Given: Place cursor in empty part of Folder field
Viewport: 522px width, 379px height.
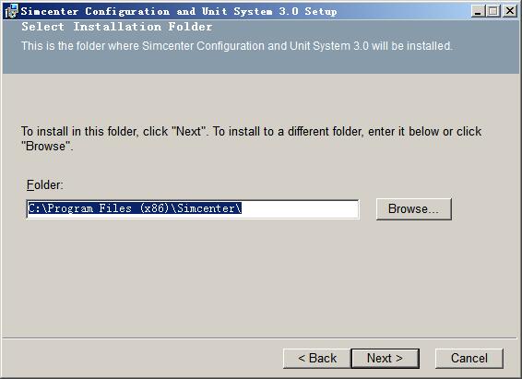Looking at the screenshot, I should 300,209.
